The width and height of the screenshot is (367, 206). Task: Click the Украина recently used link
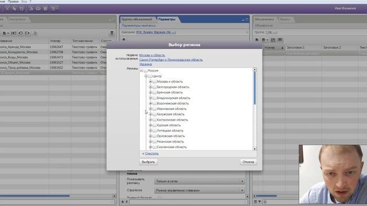coord(146,64)
